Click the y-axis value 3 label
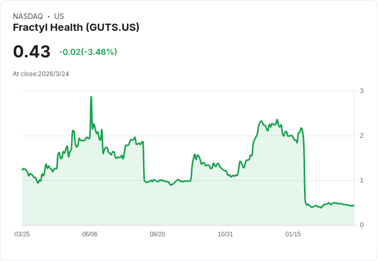The width and height of the screenshot is (378, 261). click(362, 91)
